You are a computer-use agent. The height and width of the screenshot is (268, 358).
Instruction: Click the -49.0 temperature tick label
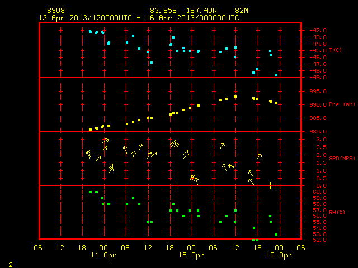pyautogui.click(x=318, y=78)
